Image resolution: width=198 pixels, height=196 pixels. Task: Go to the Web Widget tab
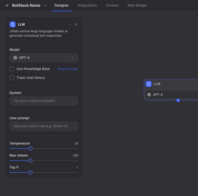[137, 5]
